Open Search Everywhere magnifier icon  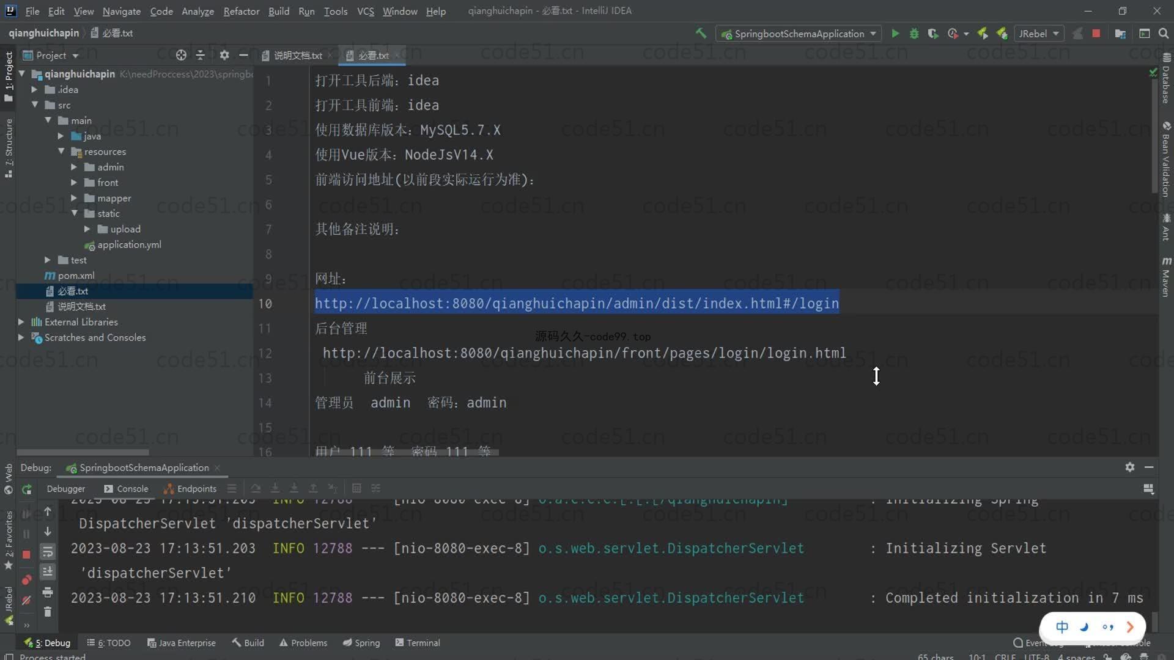click(1164, 34)
